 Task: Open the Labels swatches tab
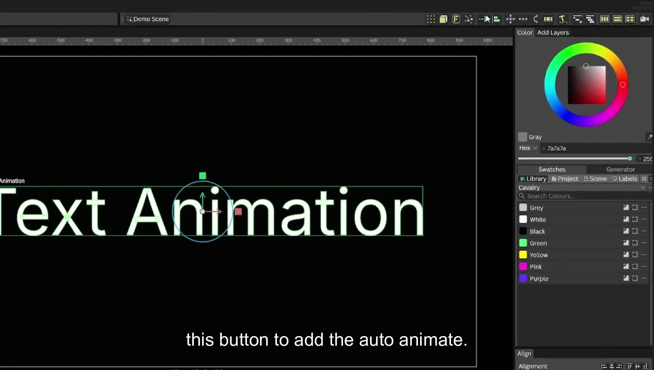point(625,179)
